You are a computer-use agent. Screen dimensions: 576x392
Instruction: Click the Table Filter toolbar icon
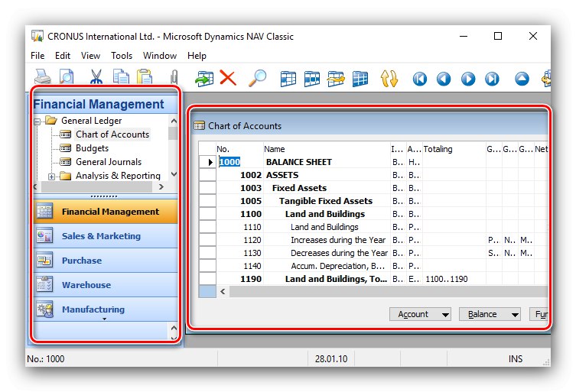[312, 79]
